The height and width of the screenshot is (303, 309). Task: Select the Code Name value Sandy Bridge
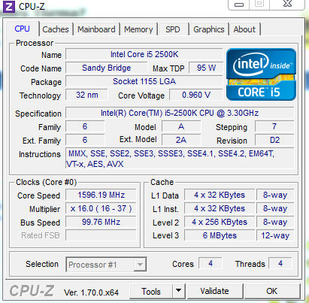[107, 68]
